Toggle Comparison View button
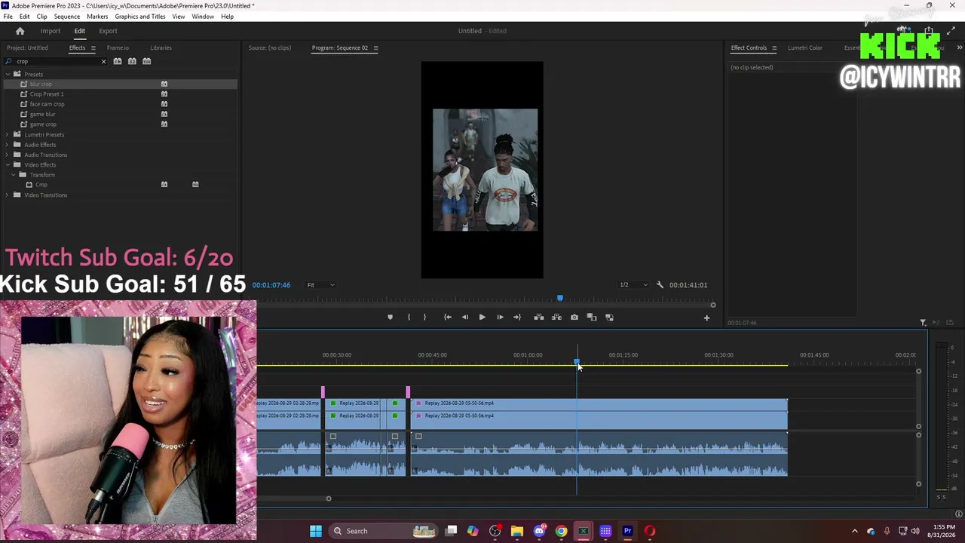Screen dimensions: 965x543 pos(592,318)
